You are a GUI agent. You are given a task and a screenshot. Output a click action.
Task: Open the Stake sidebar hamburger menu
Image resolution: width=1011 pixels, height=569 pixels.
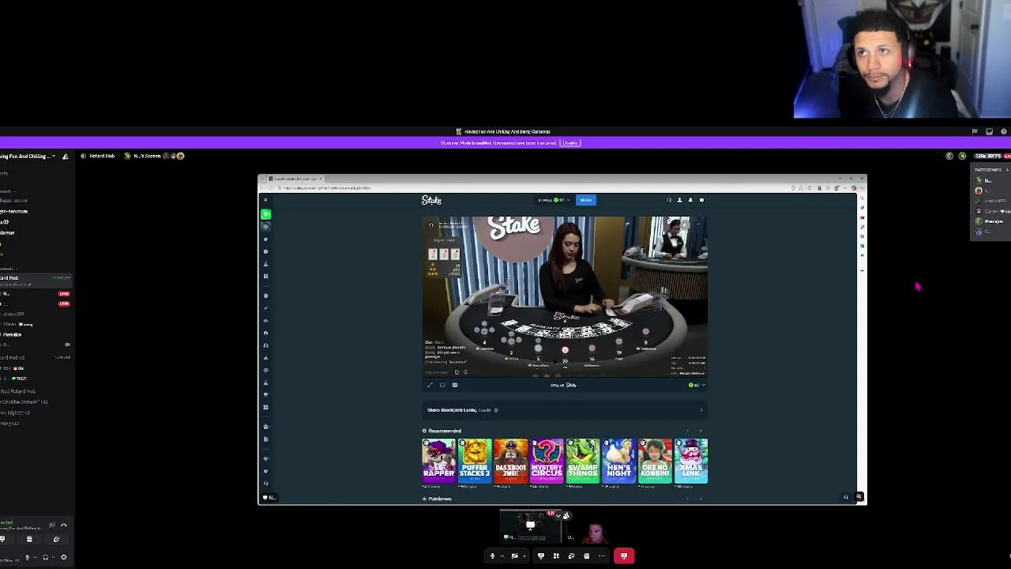point(265,200)
